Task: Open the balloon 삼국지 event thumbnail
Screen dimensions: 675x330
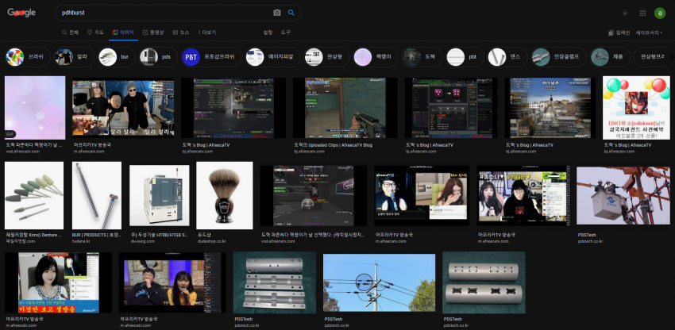Action: pos(636,108)
